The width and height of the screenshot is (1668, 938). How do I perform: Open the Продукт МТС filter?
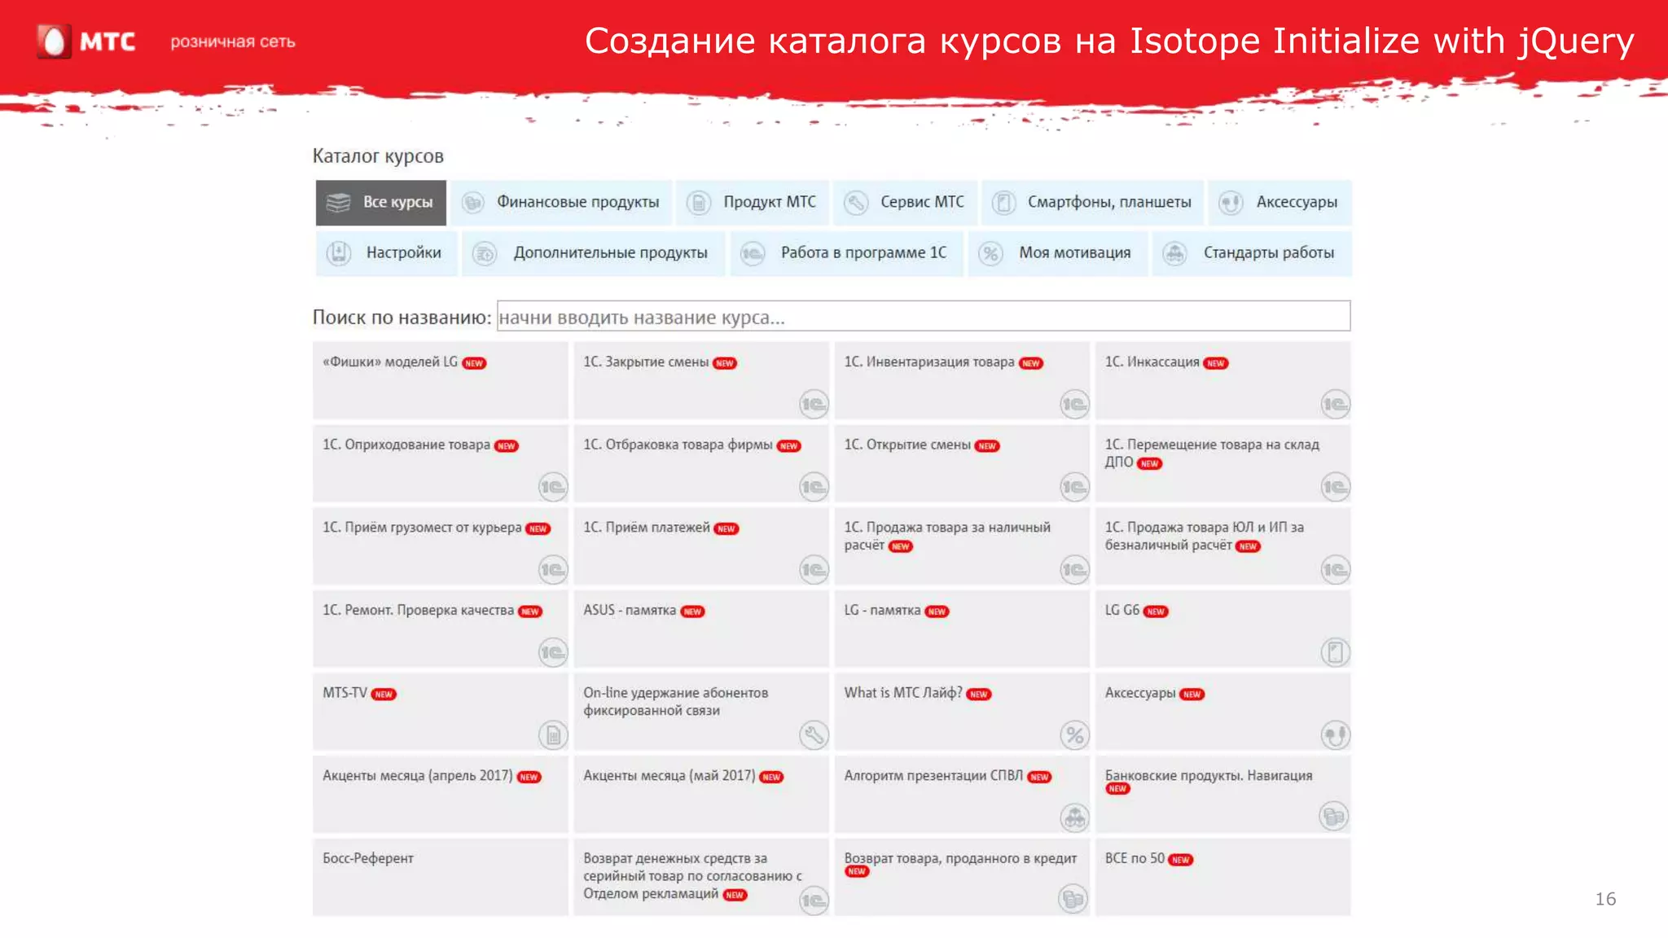tap(753, 203)
